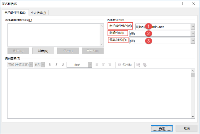The image size is (200, 134).
Task: Confirm with the 确定 button
Action: tap(162, 128)
